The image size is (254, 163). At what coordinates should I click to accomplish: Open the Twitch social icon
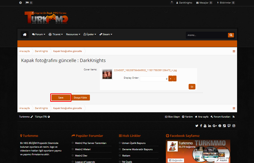point(229,126)
